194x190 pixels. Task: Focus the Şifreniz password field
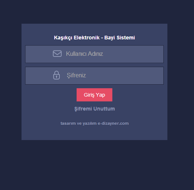click(94, 75)
